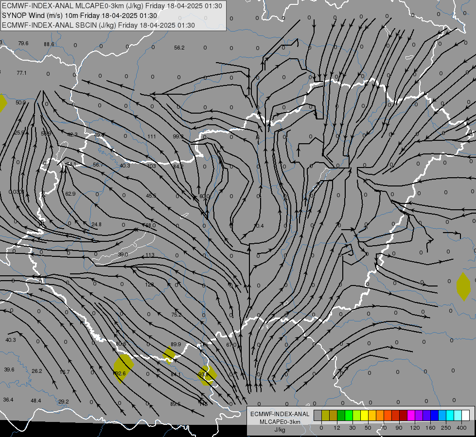Image resolution: width=476 pixels, height=437 pixels.
Task: Click the 103 value on the map
Action: 151,166
